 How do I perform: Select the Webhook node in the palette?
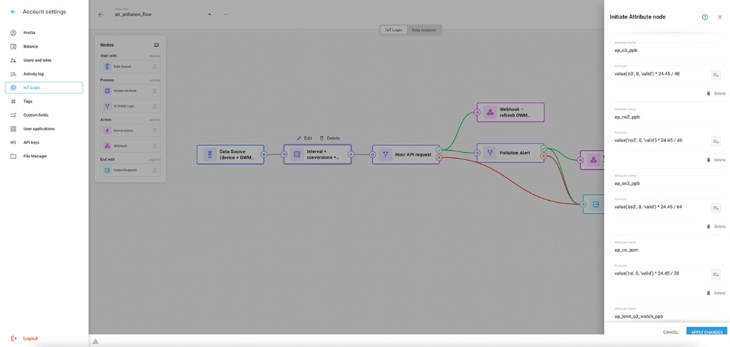pyautogui.click(x=130, y=146)
